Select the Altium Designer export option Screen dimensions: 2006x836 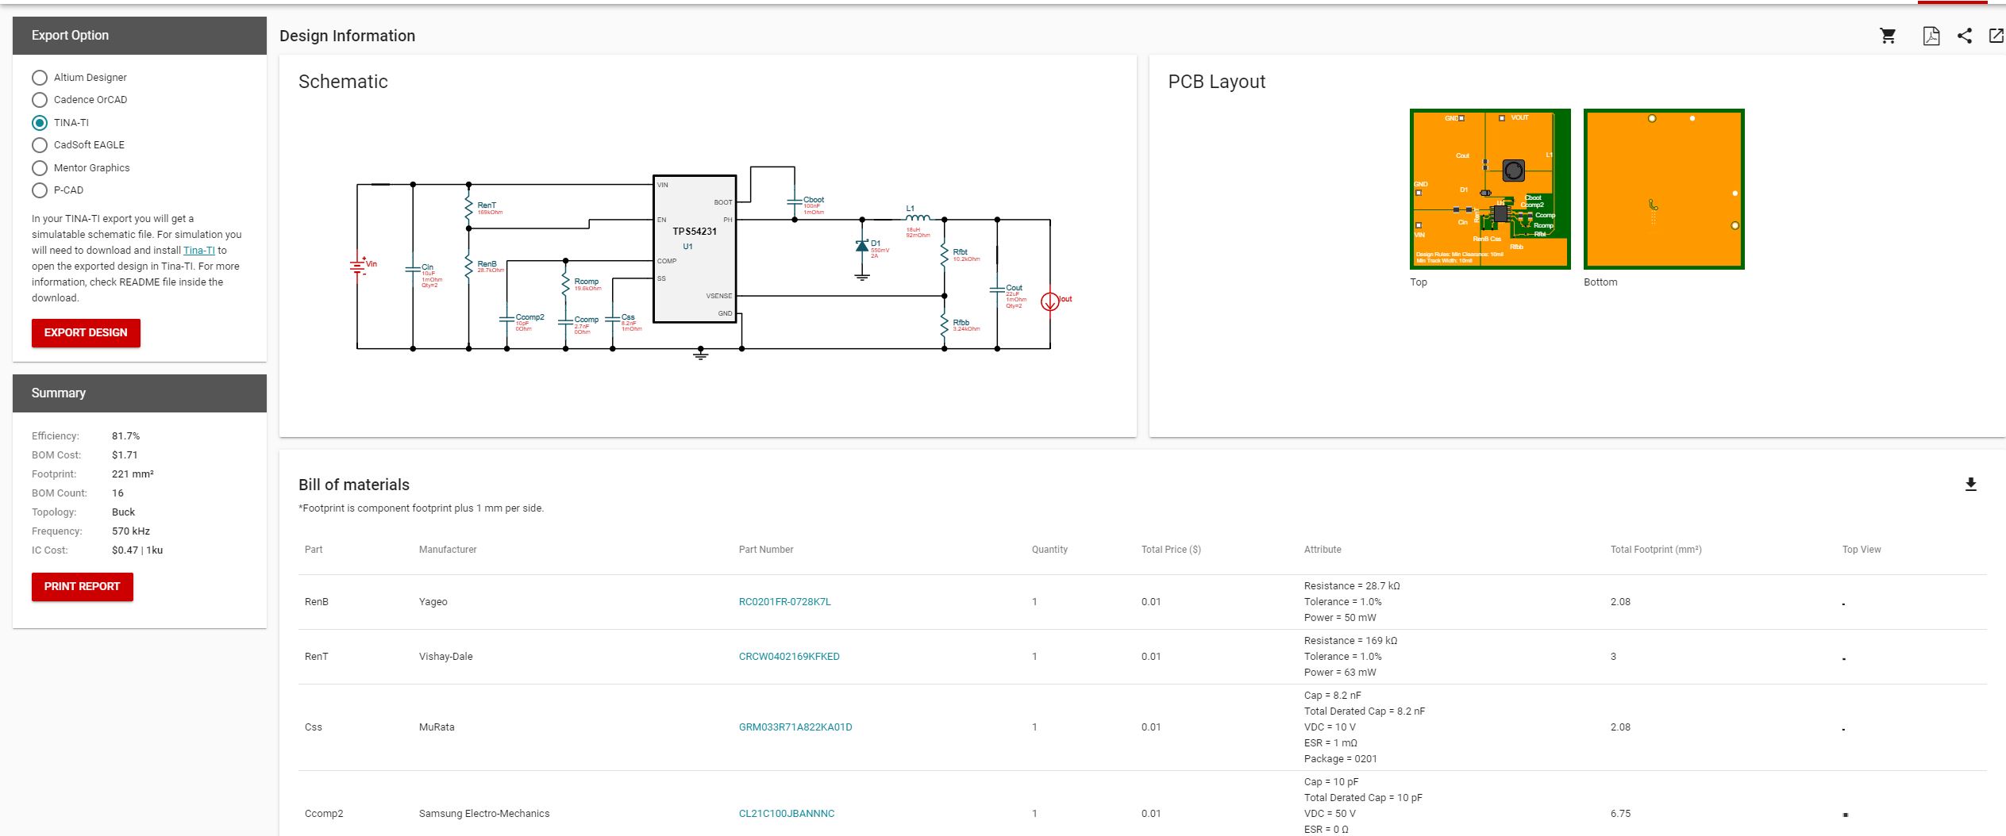40,78
